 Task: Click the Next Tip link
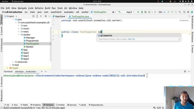pyautogui.click(x=131, y=39)
